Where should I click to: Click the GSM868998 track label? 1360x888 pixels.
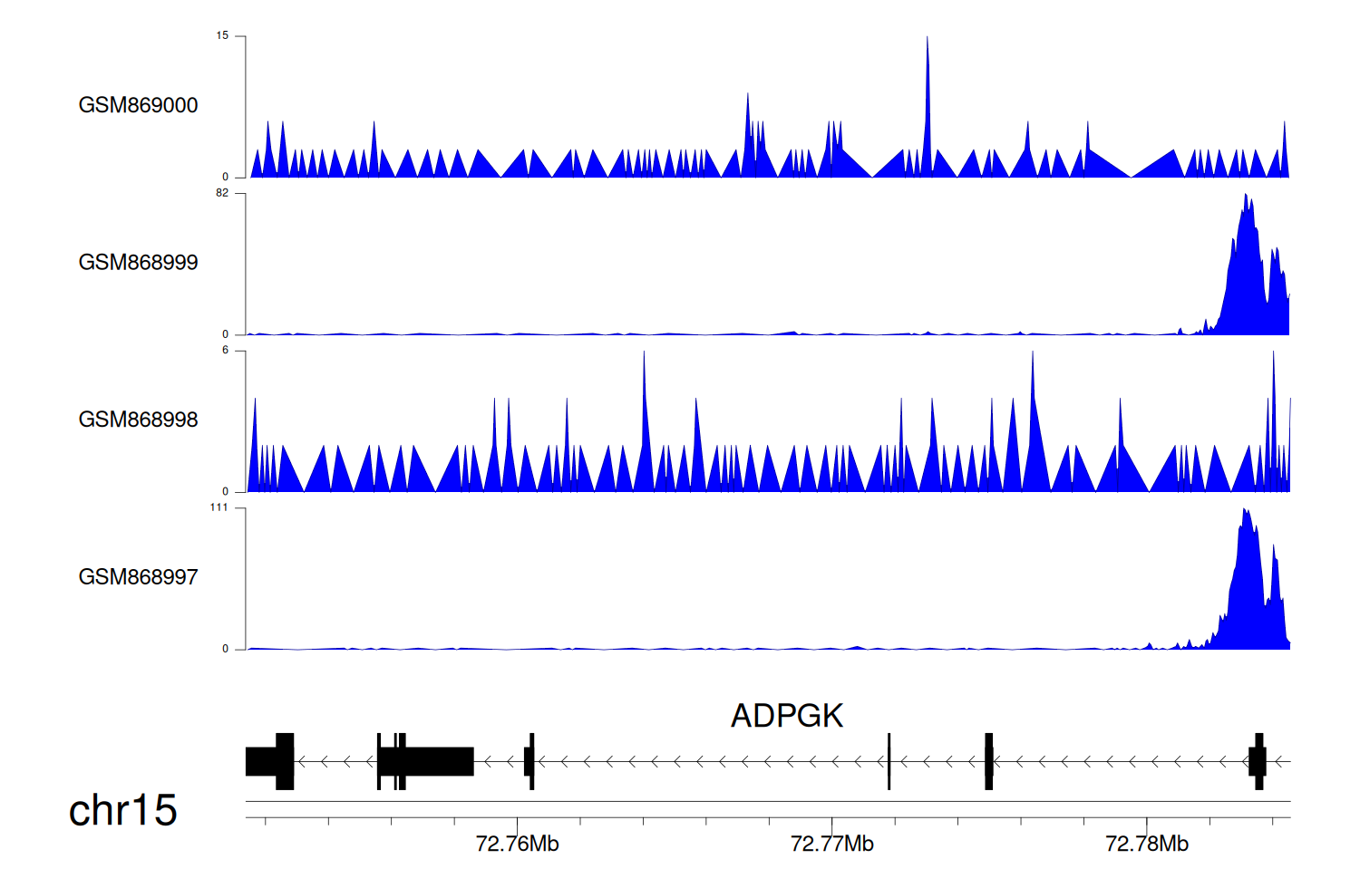(138, 420)
